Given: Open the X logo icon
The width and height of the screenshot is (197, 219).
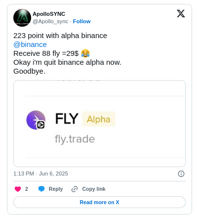Looking at the screenshot, I should 181,13.
